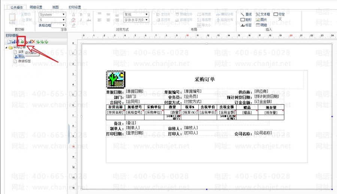The width and height of the screenshot is (337, 194).
Task: Insert a text box (文本框)
Action: 263,14
